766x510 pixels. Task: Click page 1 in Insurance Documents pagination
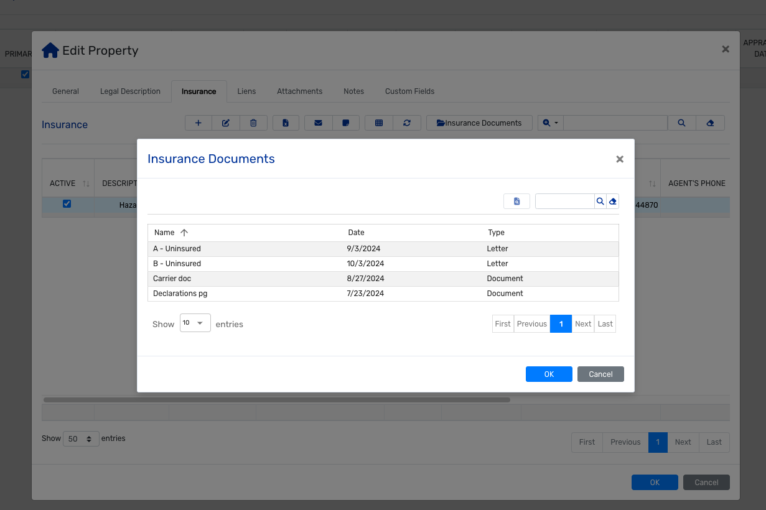pyautogui.click(x=561, y=323)
